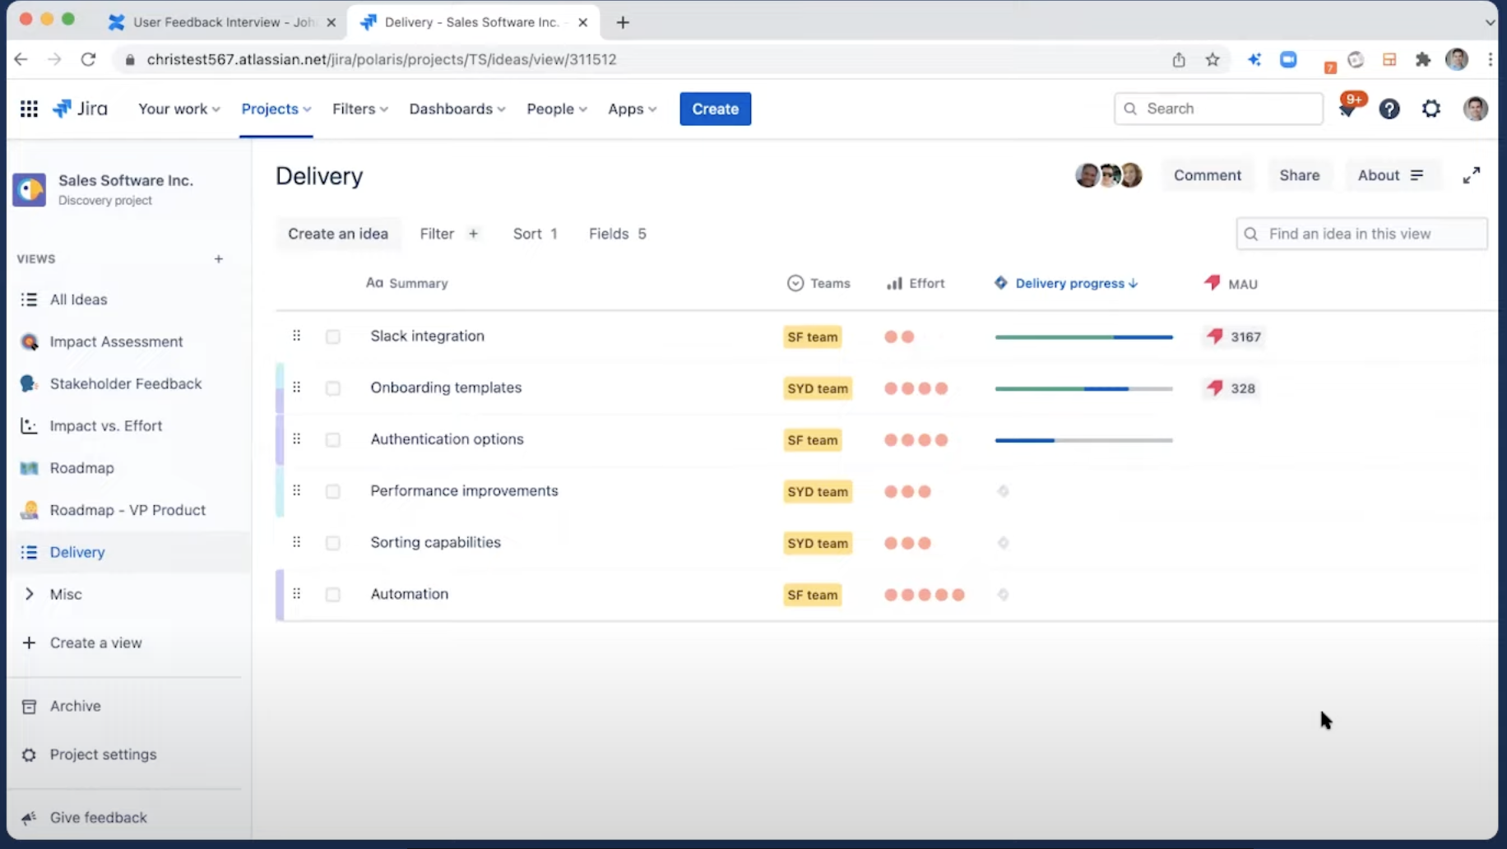Viewport: 1507px width, 849px height.
Task: Click the browser share icon in address bar
Action: (x=1179, y=59)
